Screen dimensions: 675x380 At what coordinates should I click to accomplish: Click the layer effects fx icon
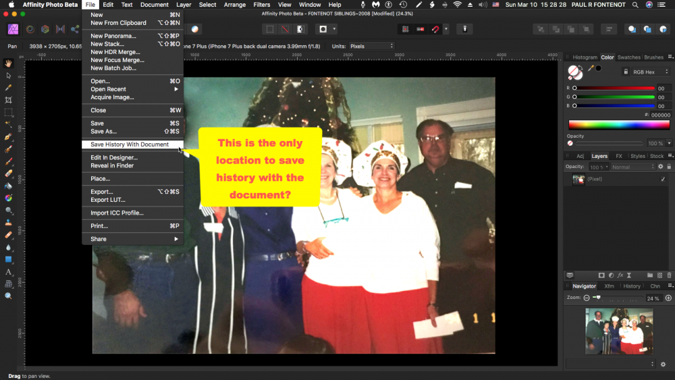click(x=620, y=275)
